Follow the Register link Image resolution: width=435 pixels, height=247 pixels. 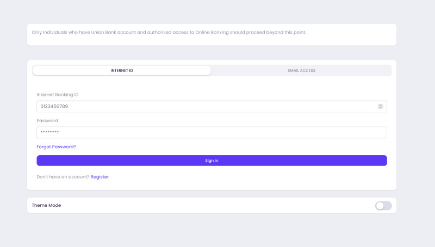coord(100,177)
